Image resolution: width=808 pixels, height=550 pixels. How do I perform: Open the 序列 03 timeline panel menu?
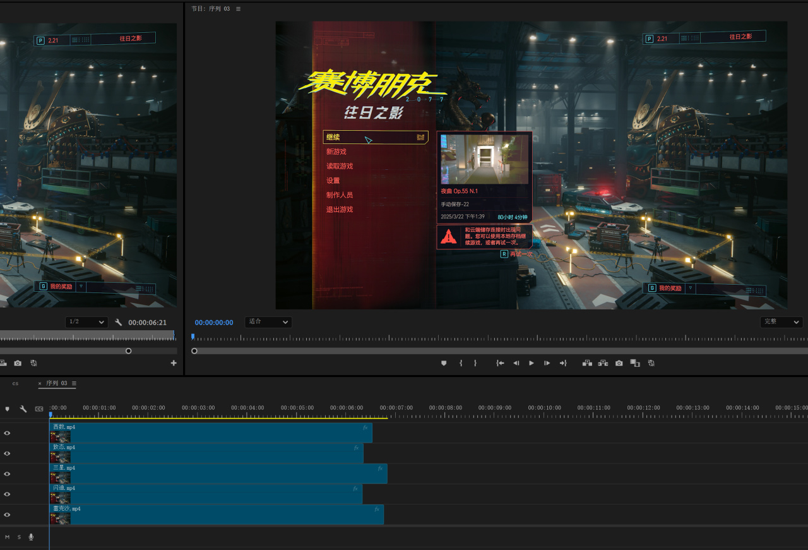click(x=74, y=383)
